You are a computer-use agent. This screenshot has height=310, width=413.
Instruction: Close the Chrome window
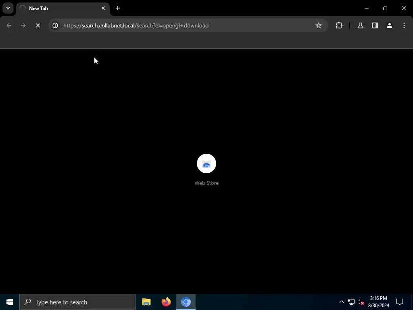[x=403, y=8]
